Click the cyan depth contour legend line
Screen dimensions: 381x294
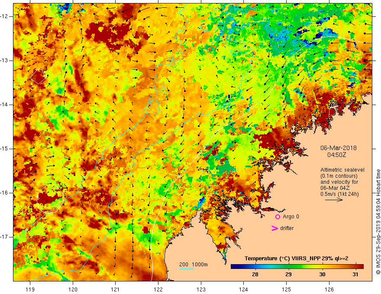pos(187,269)
